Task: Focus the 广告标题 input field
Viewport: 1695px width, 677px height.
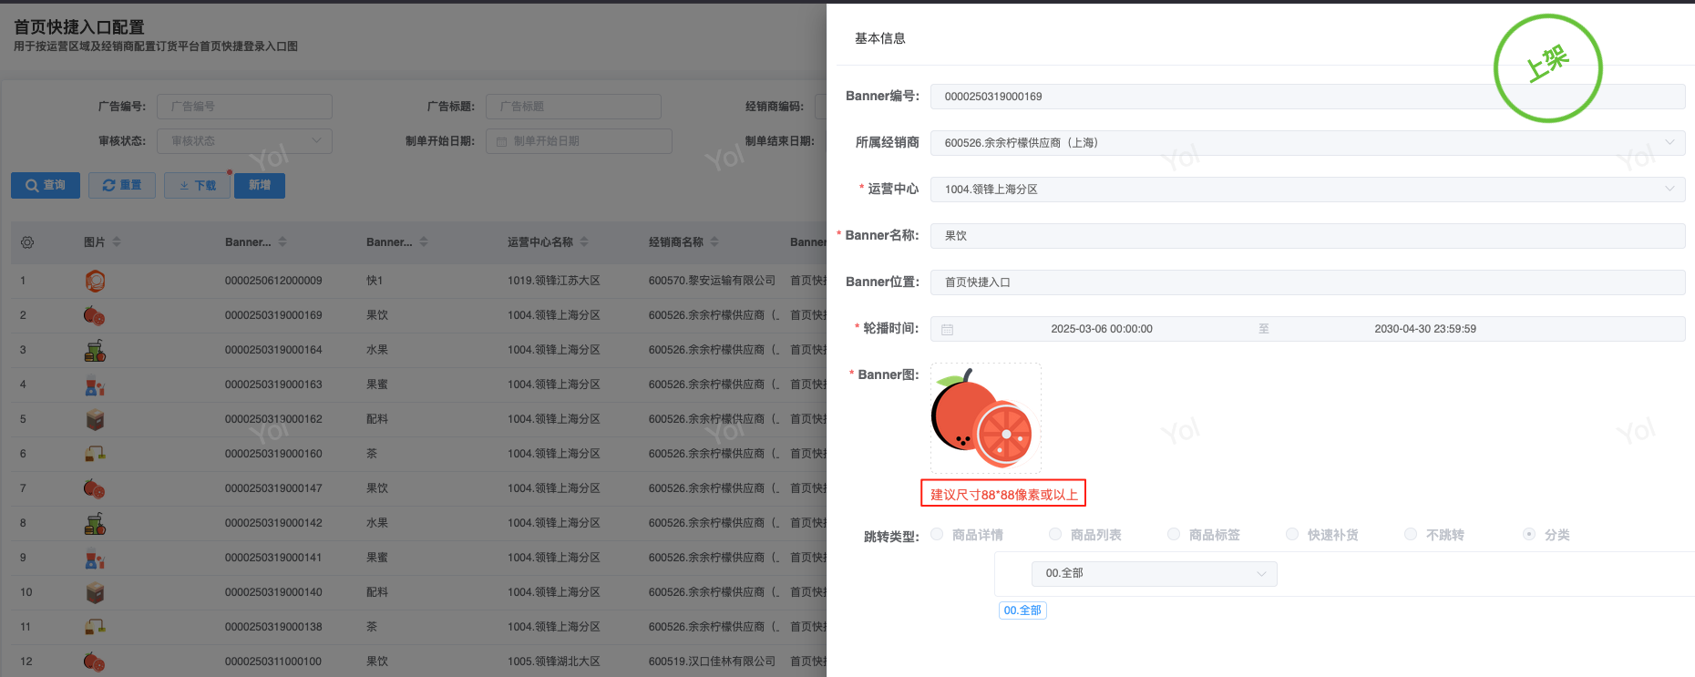Action: [573, 107]
